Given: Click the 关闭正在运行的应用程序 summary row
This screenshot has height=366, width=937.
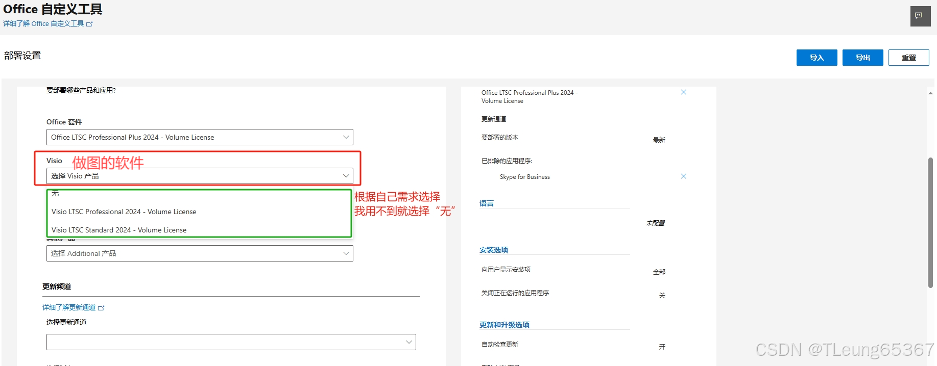Looking at the screenshot, I should (573, 294).
